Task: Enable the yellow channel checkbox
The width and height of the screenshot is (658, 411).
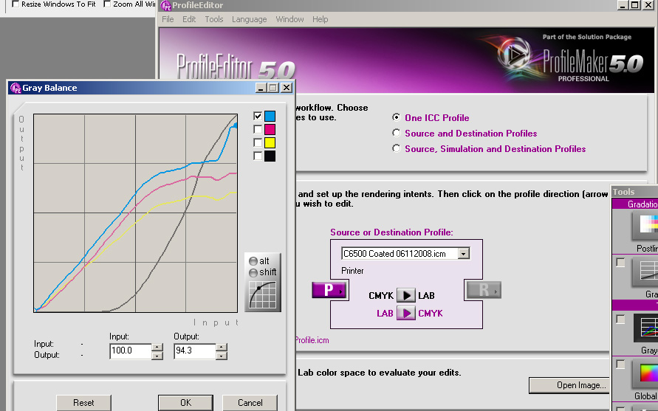Action: (258, 143)
